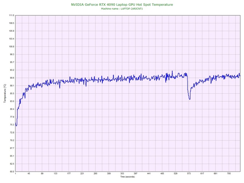Click the 'Temperature (°C)' y-axis label
The height and width of the screenshot is (183, 244).
tap(5, 93)
